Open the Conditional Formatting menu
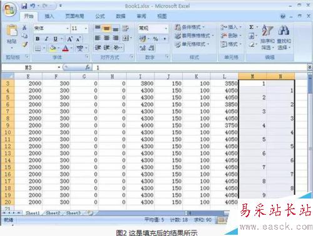Viewport: 313px width, 236px height. point(190,27)
